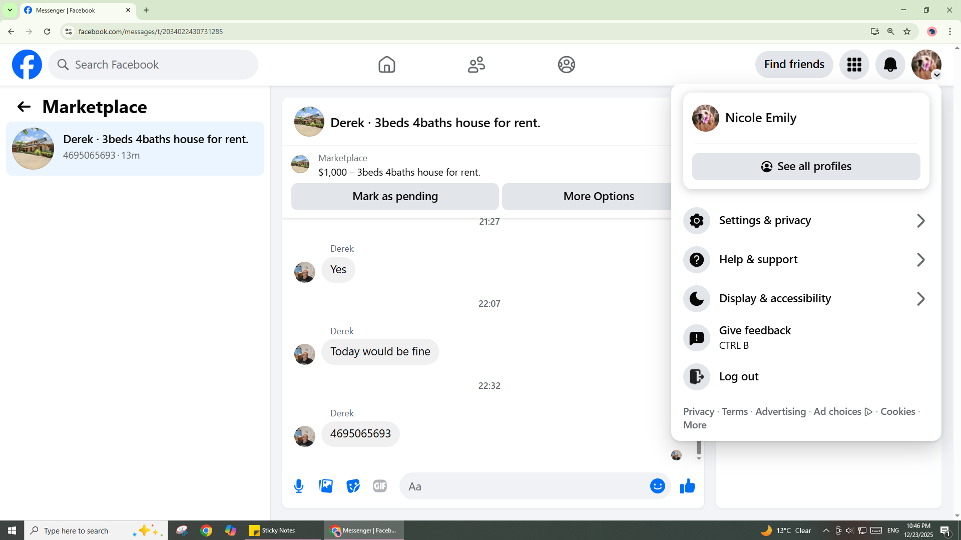Open the emoji picker smiley icon

[657, 486]
